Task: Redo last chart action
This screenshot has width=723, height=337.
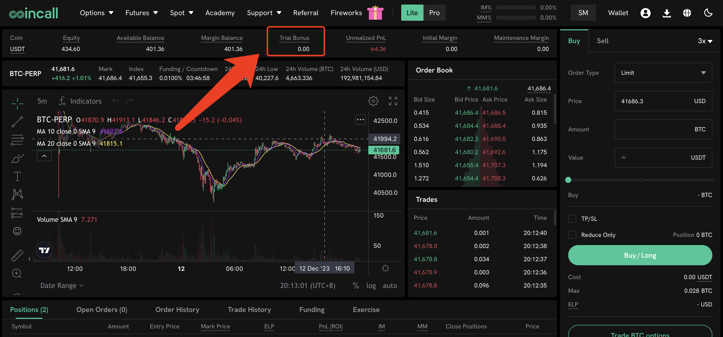Action: 130,101
